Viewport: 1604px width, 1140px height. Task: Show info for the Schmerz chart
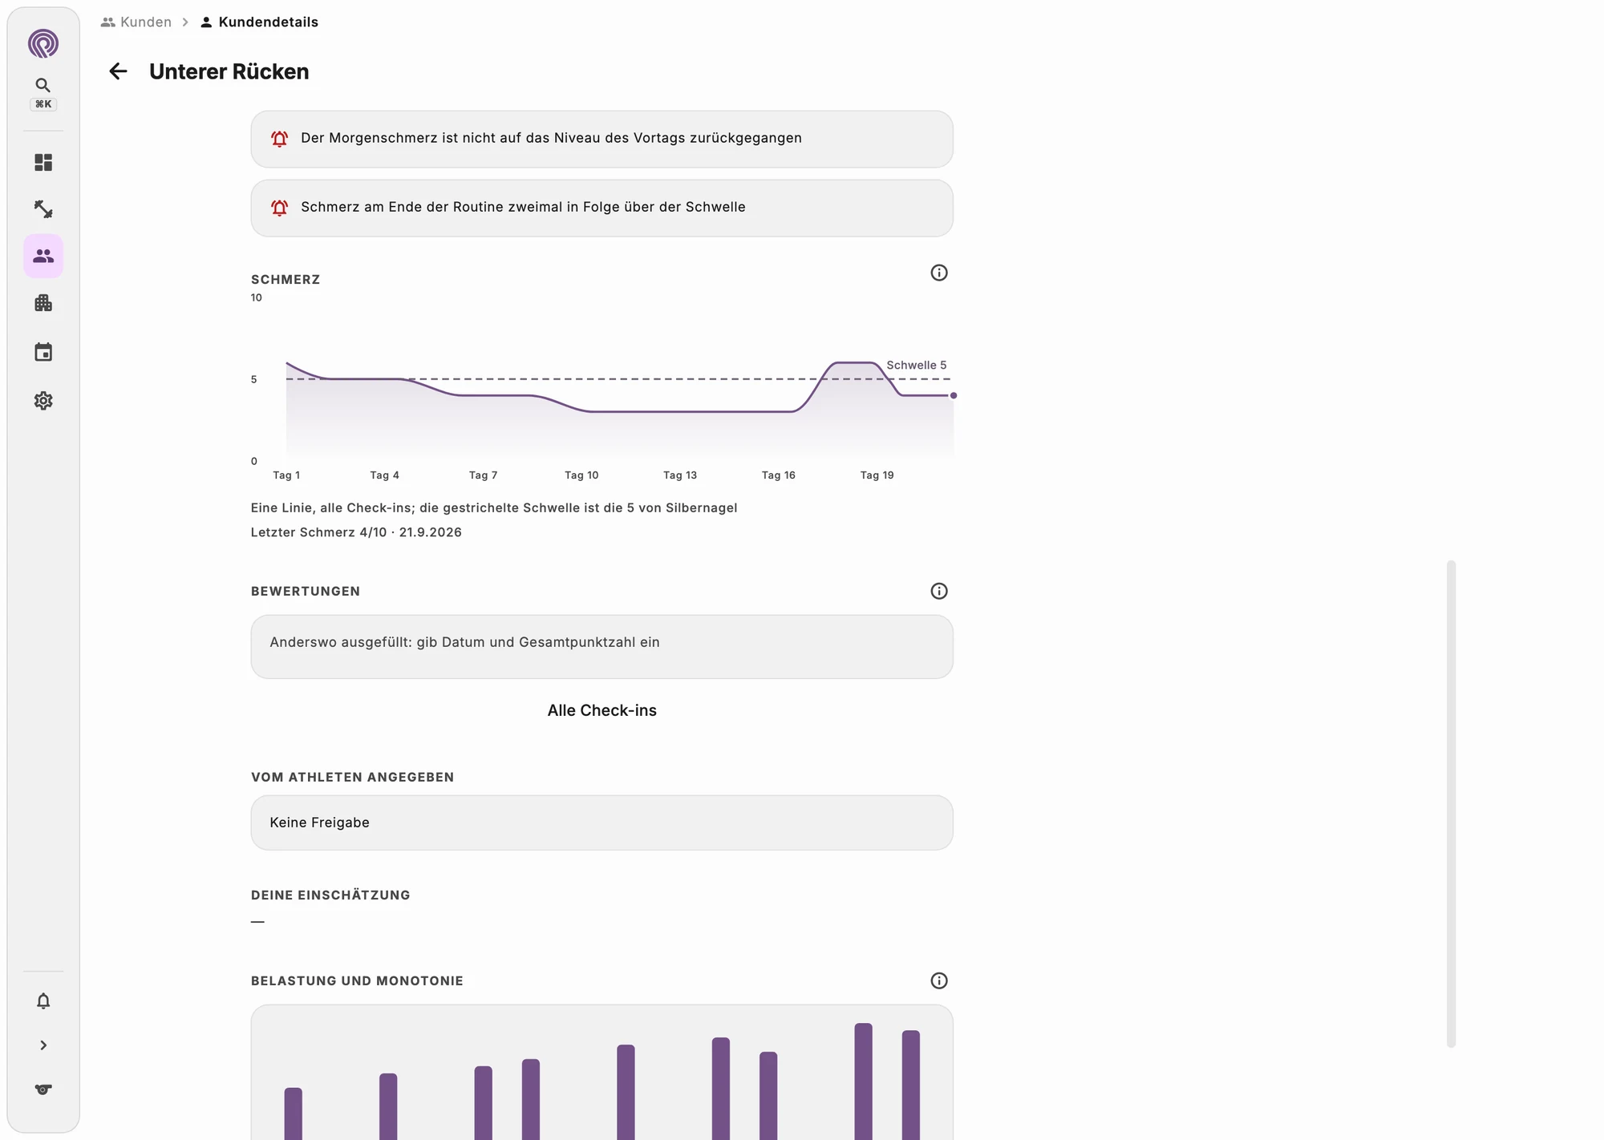939,273
